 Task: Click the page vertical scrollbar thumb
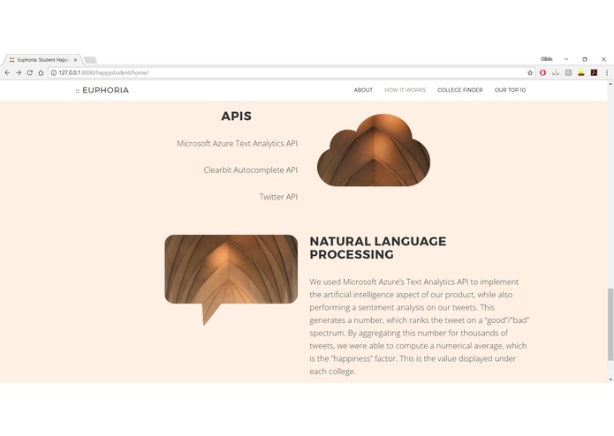(610, 325)
